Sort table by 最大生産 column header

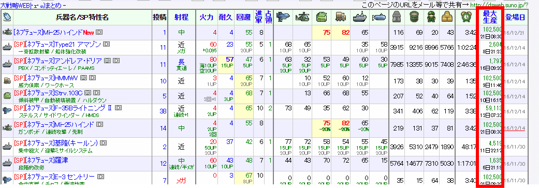(x=490, y=17)
